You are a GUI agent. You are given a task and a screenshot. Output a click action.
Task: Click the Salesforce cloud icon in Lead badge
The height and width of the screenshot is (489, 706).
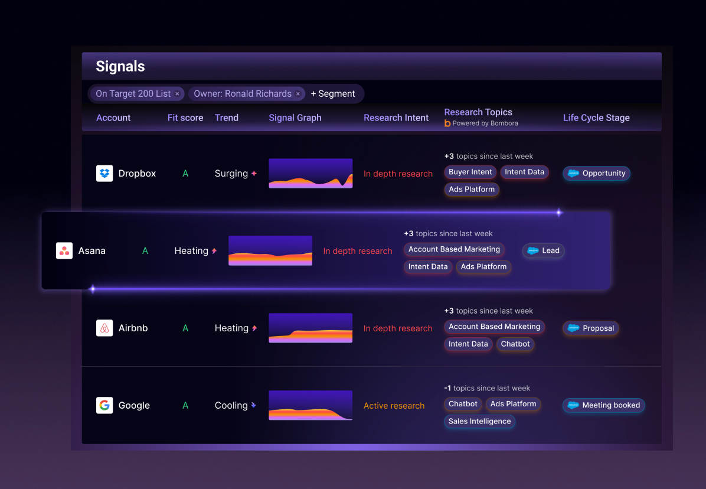coord(533,251)
